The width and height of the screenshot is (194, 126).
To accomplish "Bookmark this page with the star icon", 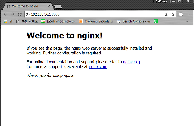I will [173, 14].
